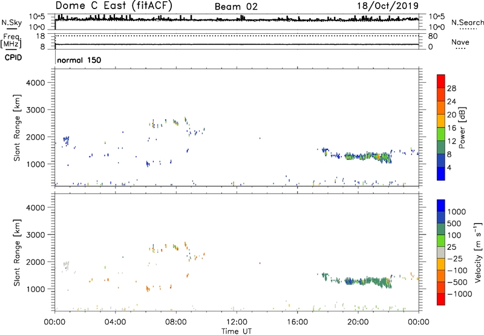Click the frequency axis value '18'
The image size is (484, 335).
[x=41, y=36]
